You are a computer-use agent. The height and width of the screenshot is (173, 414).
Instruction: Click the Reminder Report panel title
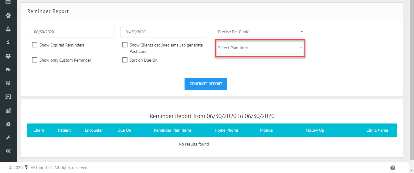coord(48,11)
